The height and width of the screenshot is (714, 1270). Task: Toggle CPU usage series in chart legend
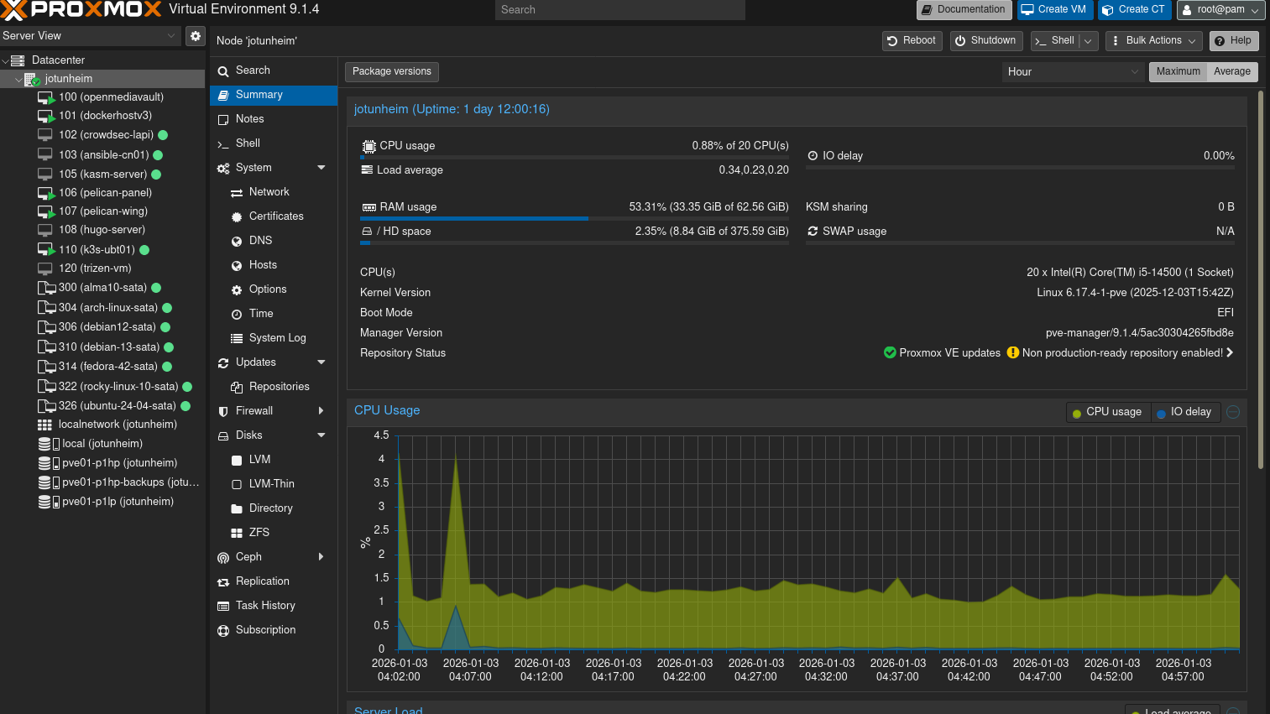(x=1107, y=412)
